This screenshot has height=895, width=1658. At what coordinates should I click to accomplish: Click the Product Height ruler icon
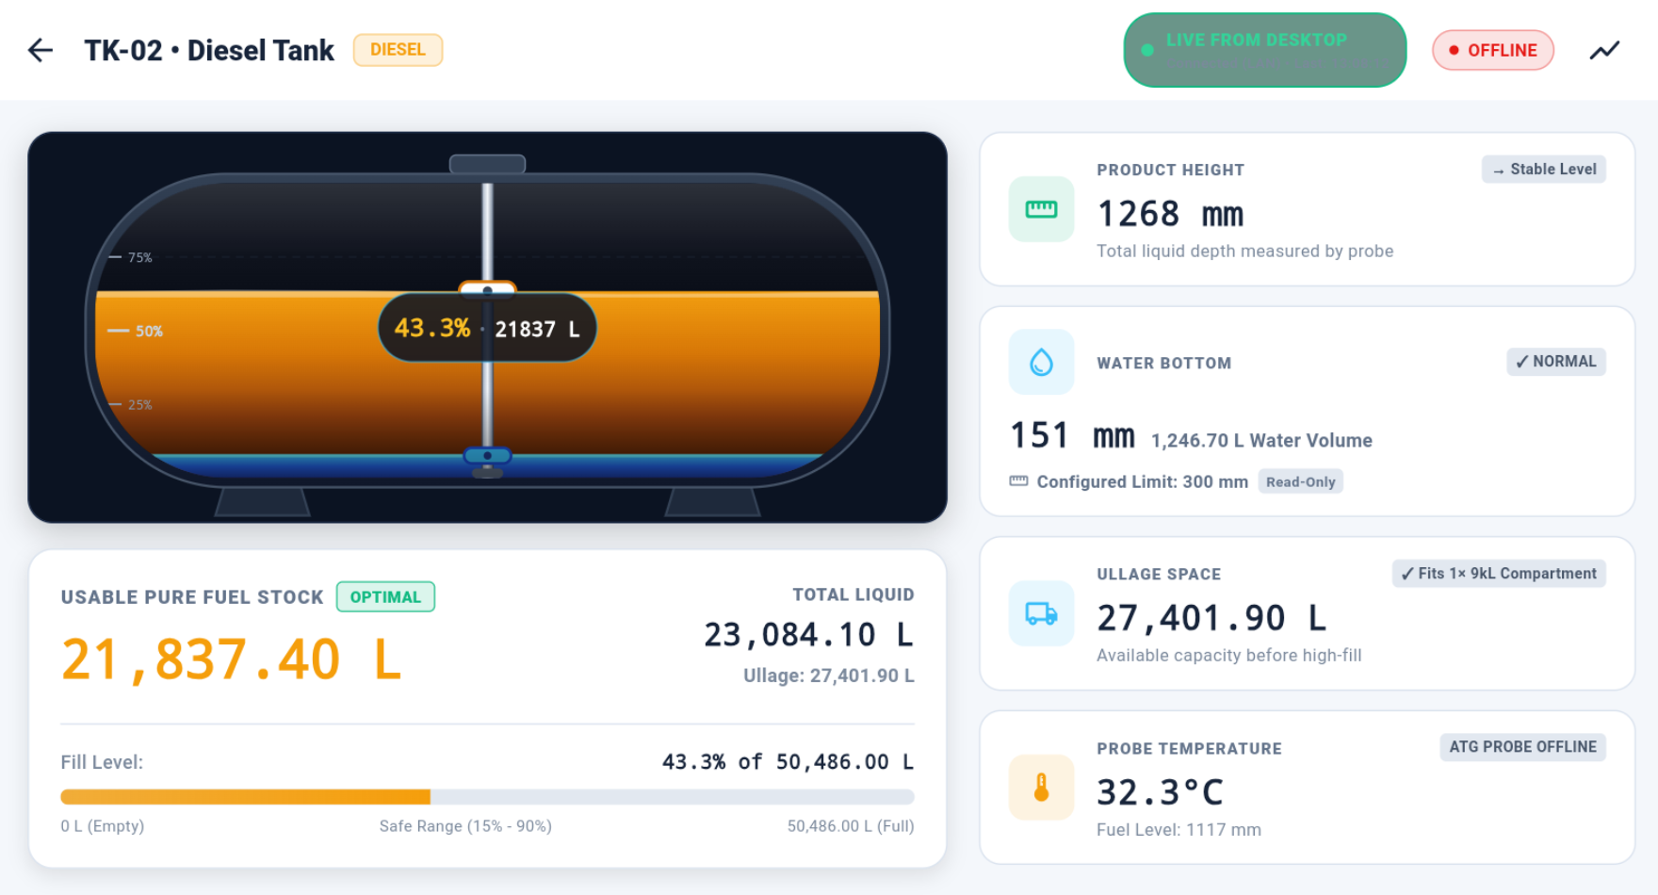(x=1041, y=209)
